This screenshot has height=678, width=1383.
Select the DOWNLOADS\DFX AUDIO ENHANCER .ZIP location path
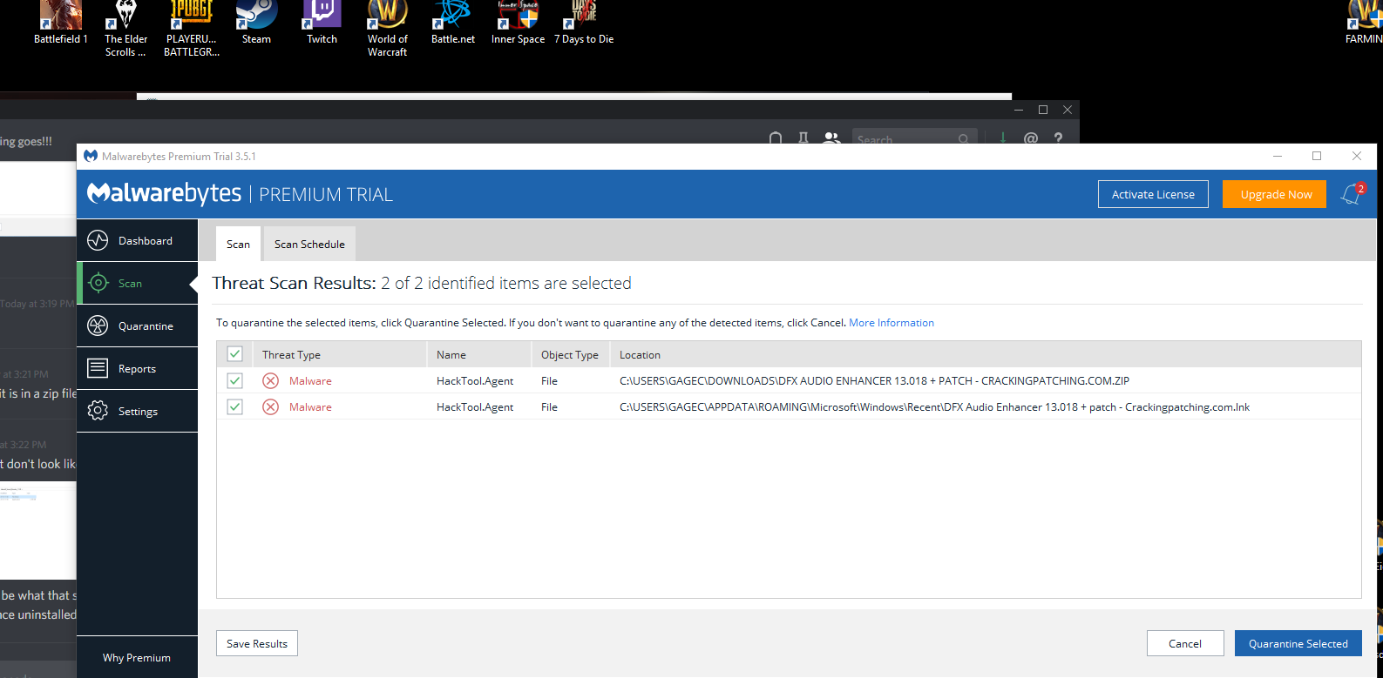[874, 381]
